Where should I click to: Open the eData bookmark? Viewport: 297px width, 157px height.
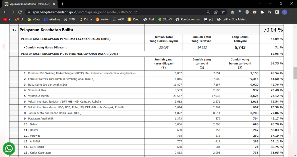point(34,19)
